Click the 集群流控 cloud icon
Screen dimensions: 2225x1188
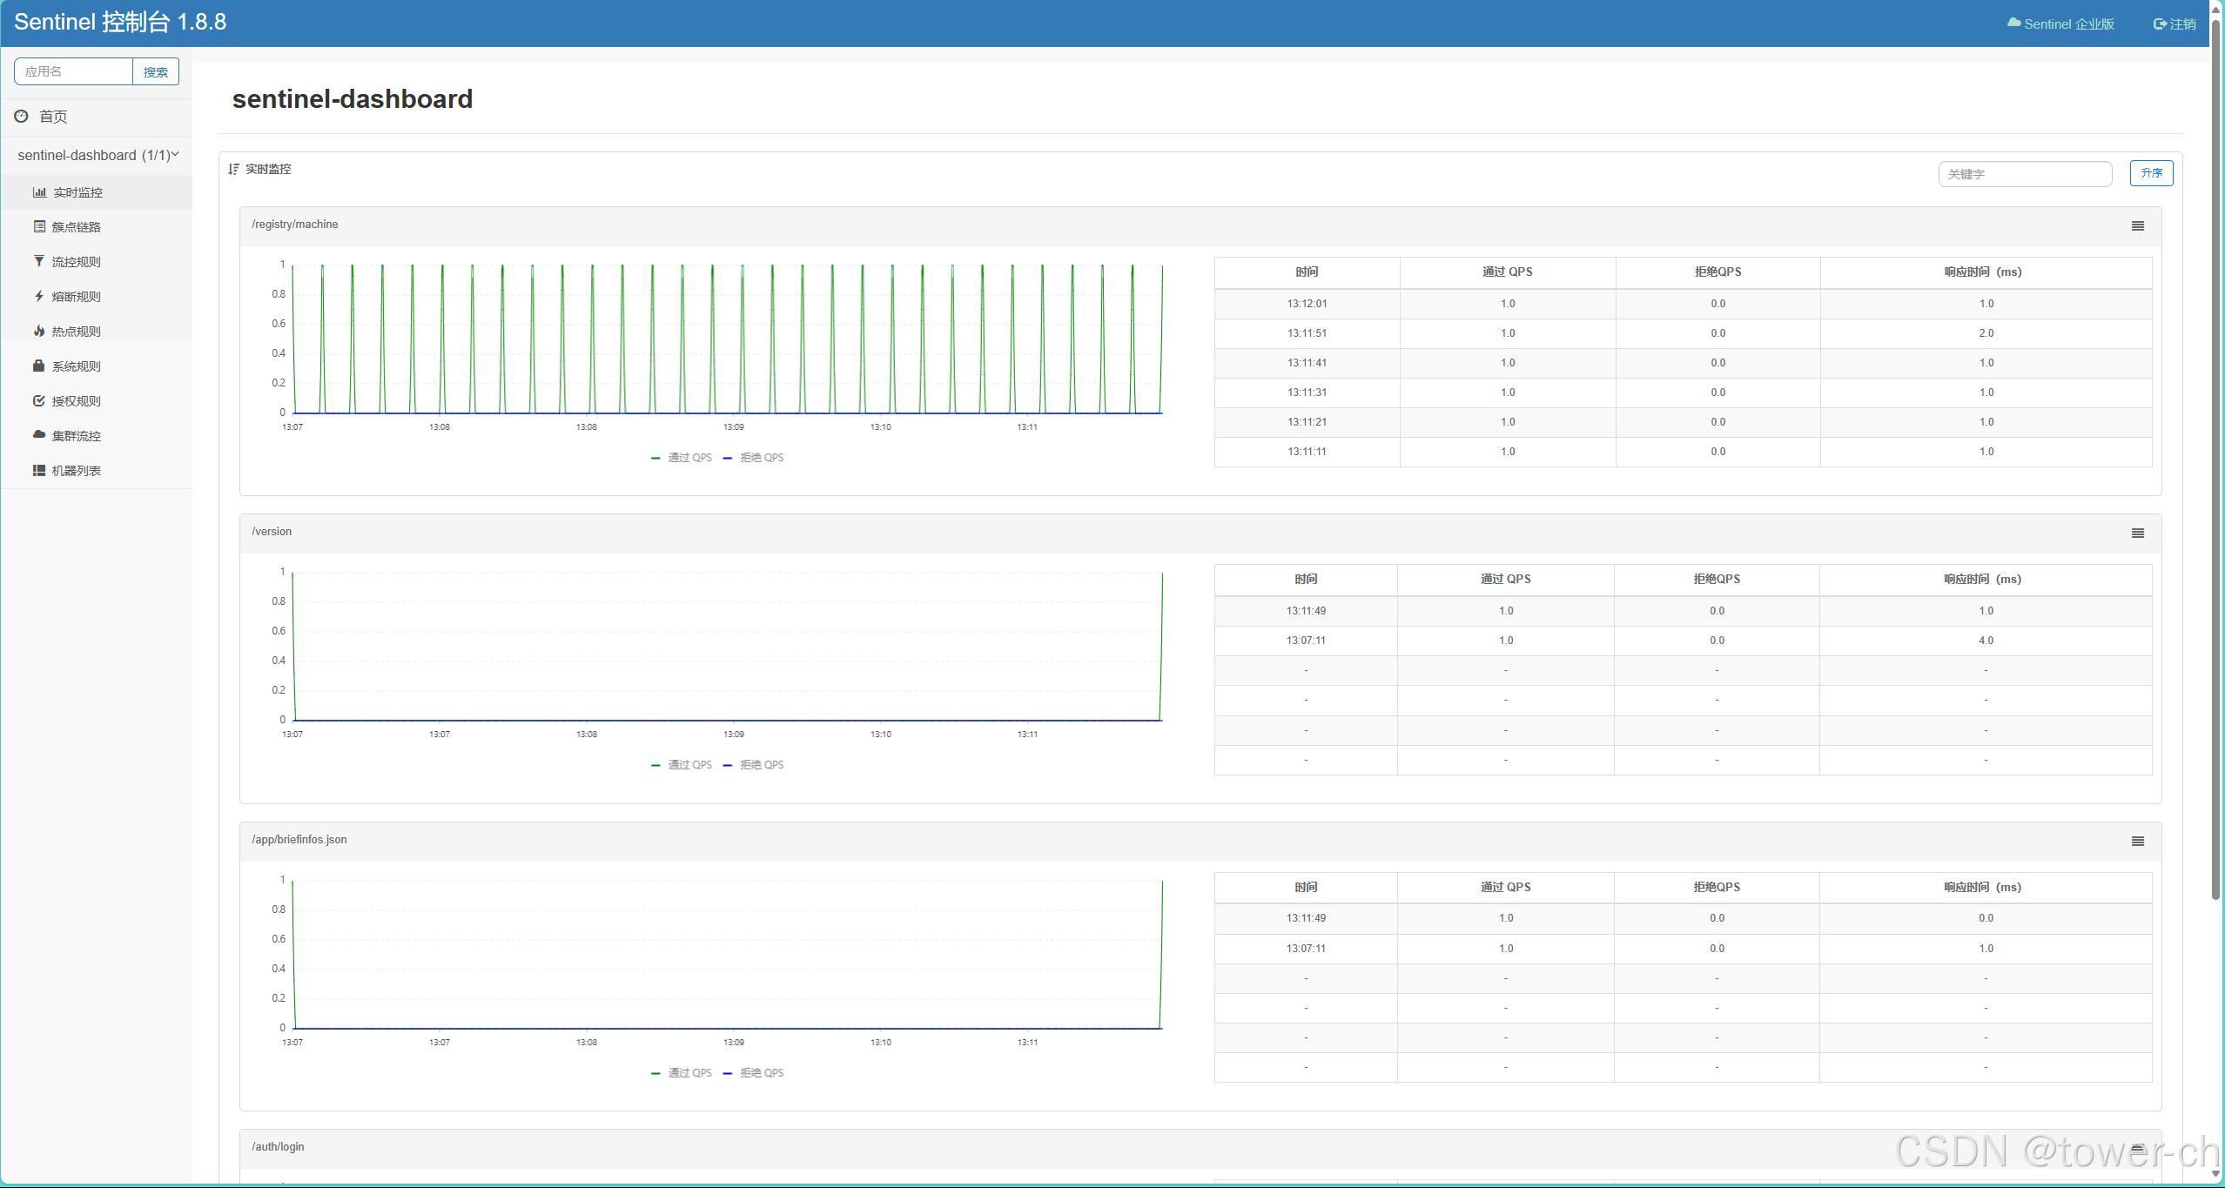point(39,435)
